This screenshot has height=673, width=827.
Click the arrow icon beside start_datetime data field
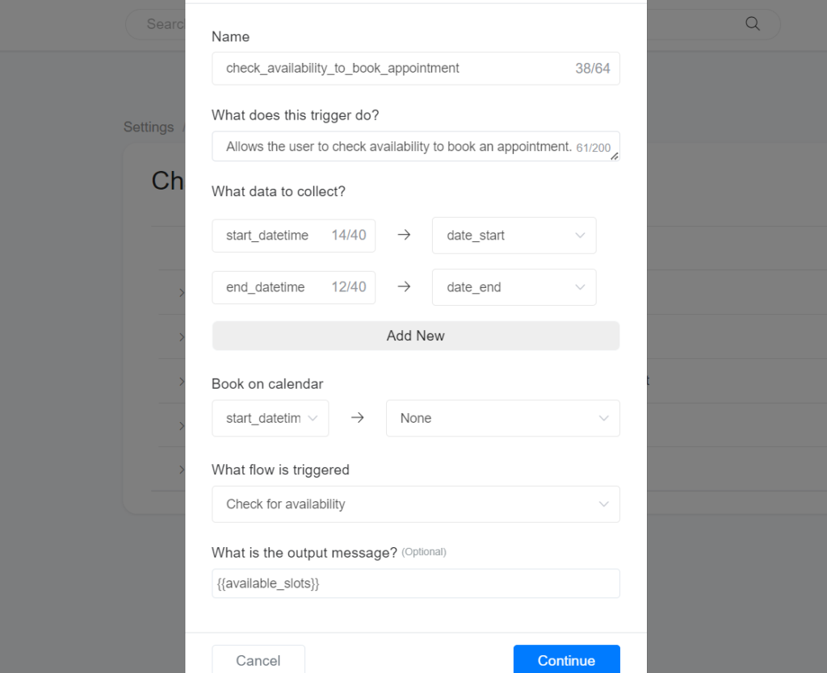(x=404, y=236)
